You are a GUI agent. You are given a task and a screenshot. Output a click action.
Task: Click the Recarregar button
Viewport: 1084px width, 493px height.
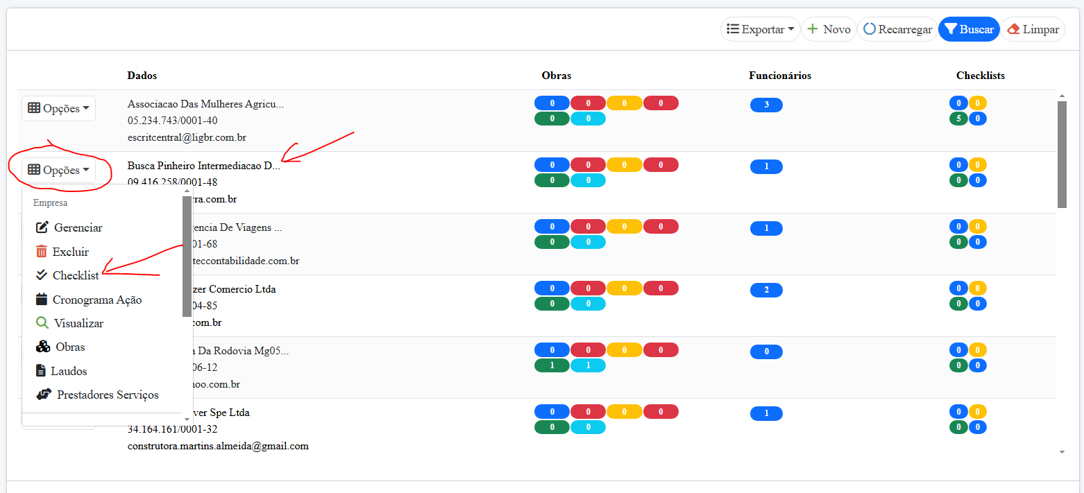coord(897,29)
